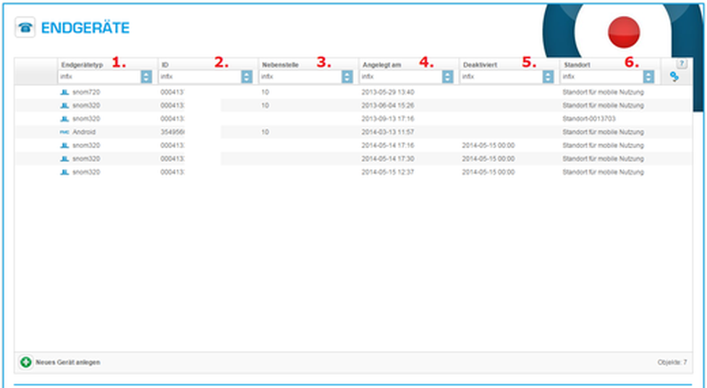707x388 pixels.
Task: Click Nebenstelle 10 in the Android row
Action: [265, 132]
